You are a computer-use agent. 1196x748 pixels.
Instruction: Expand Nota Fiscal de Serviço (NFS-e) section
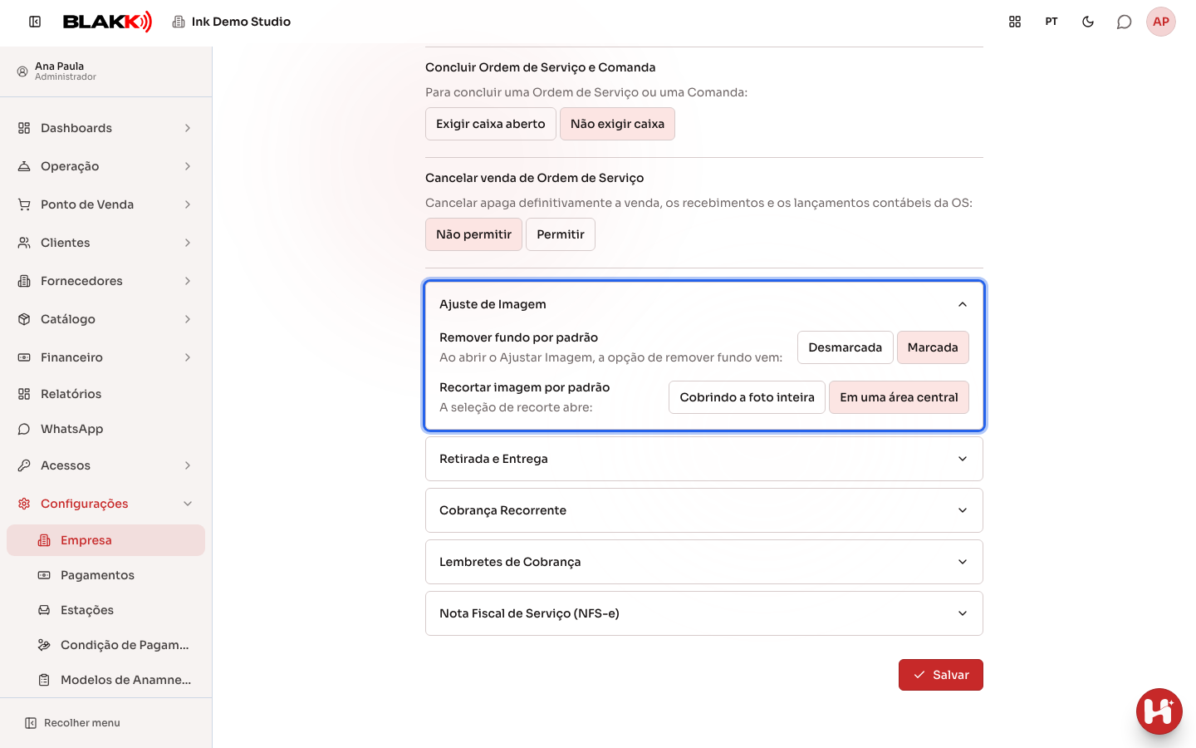(x=704, y=613)
